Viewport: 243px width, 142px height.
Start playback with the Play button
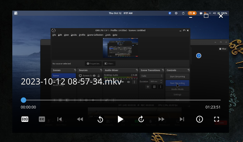click(x=120, y=119)
